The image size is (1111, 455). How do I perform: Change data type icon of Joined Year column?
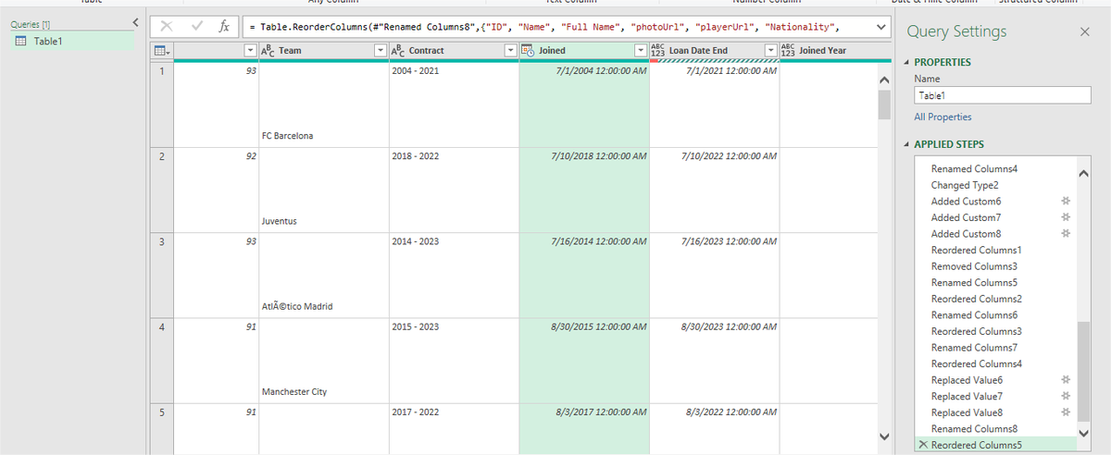pos(788,51)
